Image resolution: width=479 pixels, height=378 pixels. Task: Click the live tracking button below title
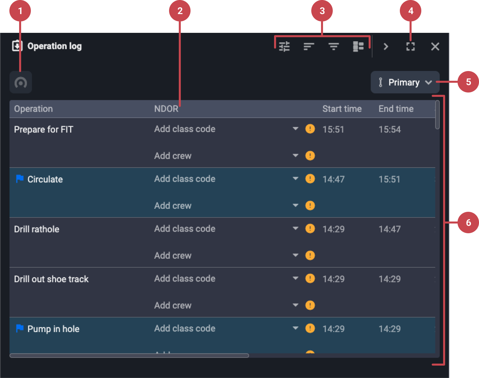click(x=21, y=82)
